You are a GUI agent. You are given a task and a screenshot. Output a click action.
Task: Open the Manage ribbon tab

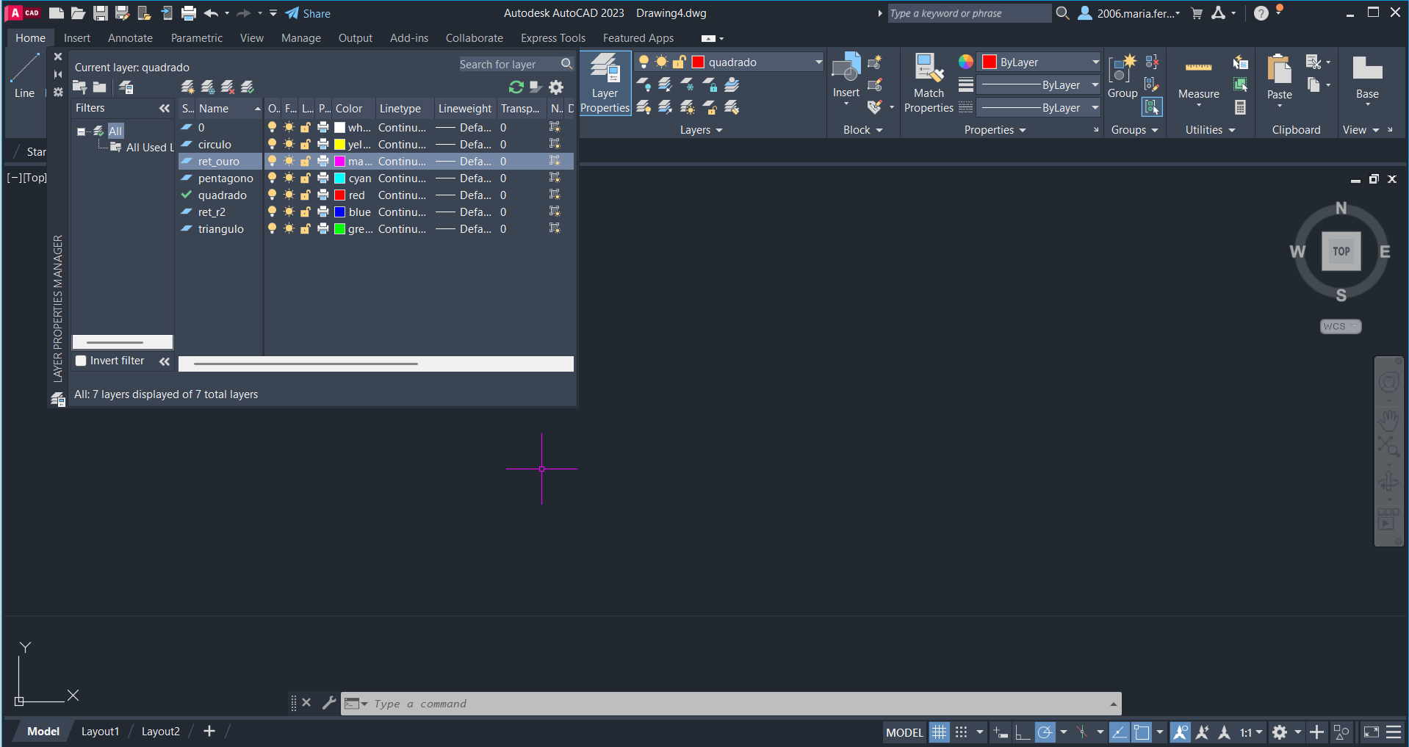(x=300, y=38)
